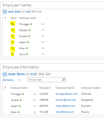Click 'new item' link in Employee Information
The height and width of the screenshot is (124, 104).
point(16,74)
